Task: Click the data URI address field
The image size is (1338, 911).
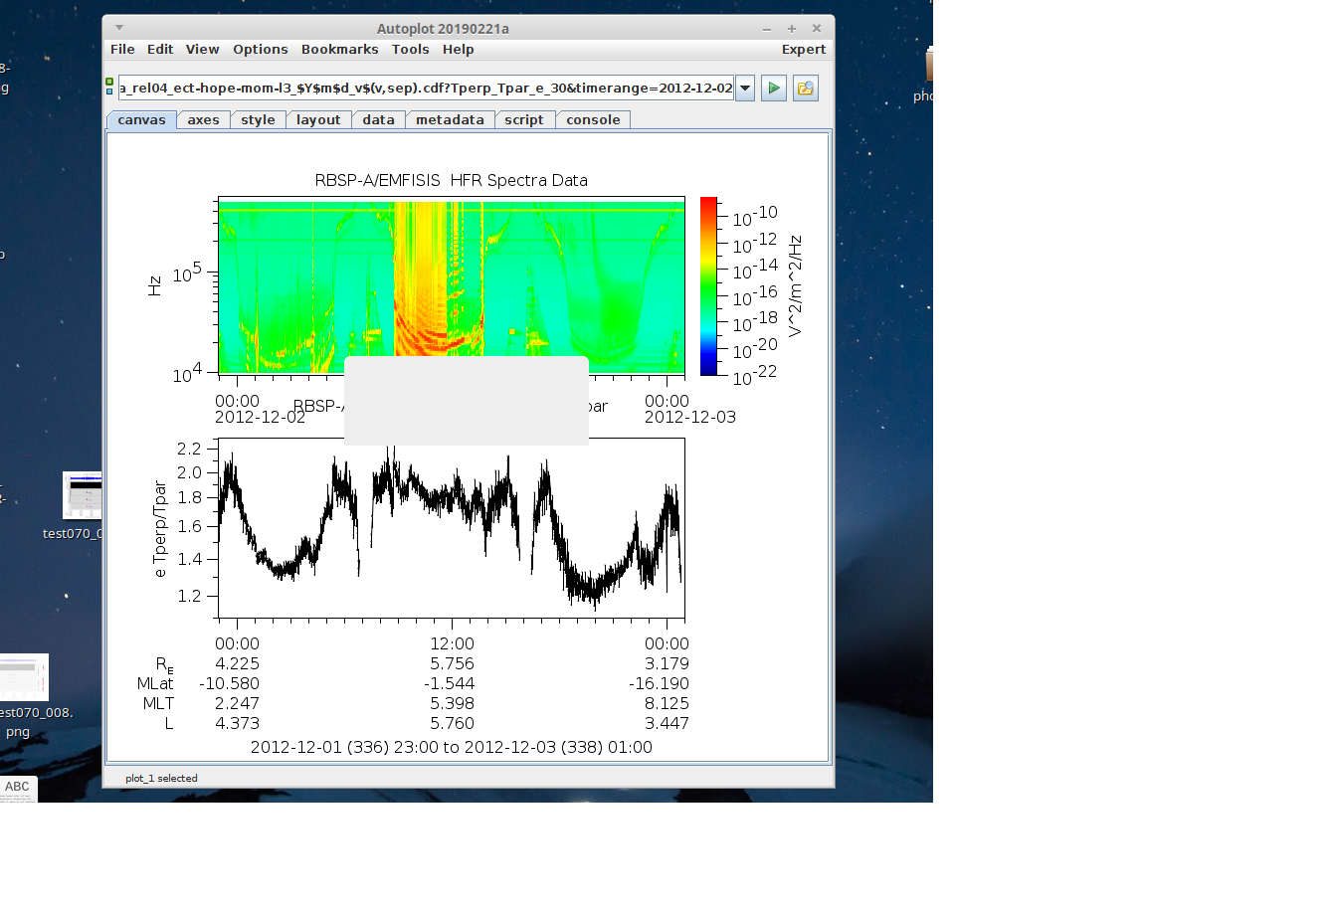Action: click(426, 89)
